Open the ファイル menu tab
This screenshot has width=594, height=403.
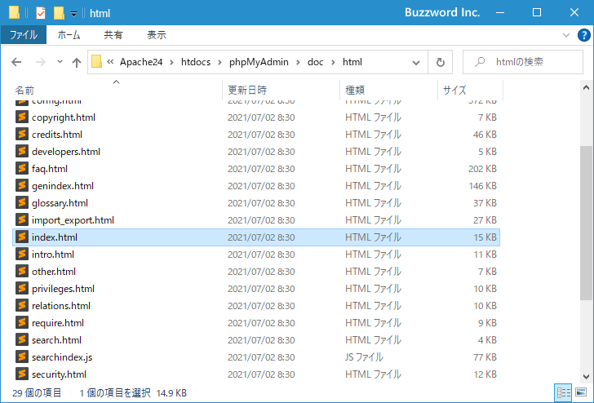(x=24, y=35)
